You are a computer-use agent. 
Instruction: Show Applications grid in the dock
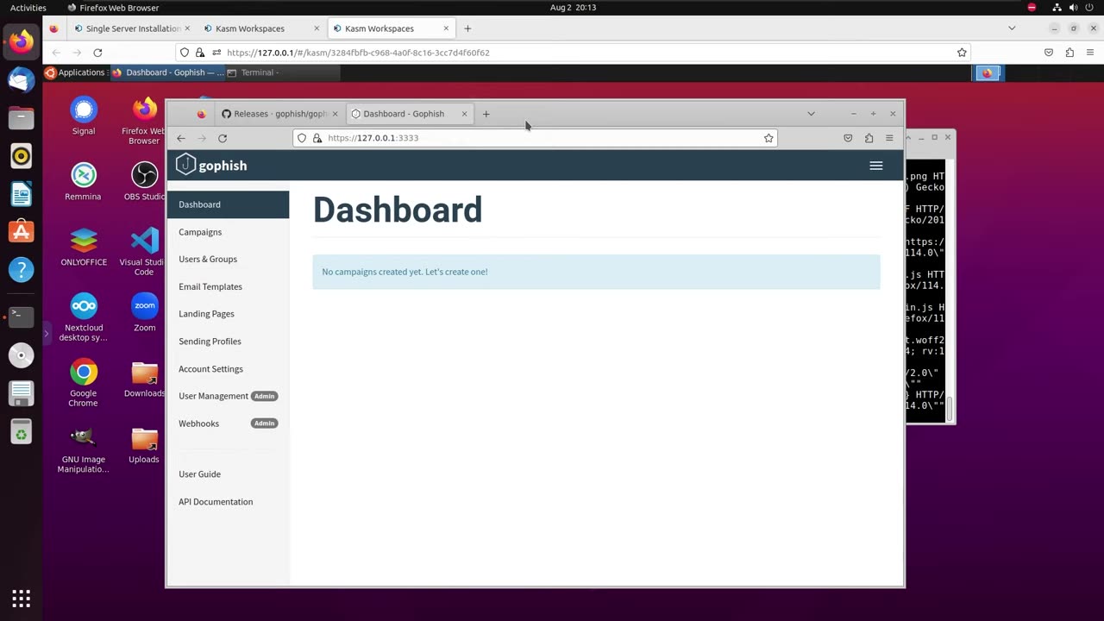tap(21, 598)
